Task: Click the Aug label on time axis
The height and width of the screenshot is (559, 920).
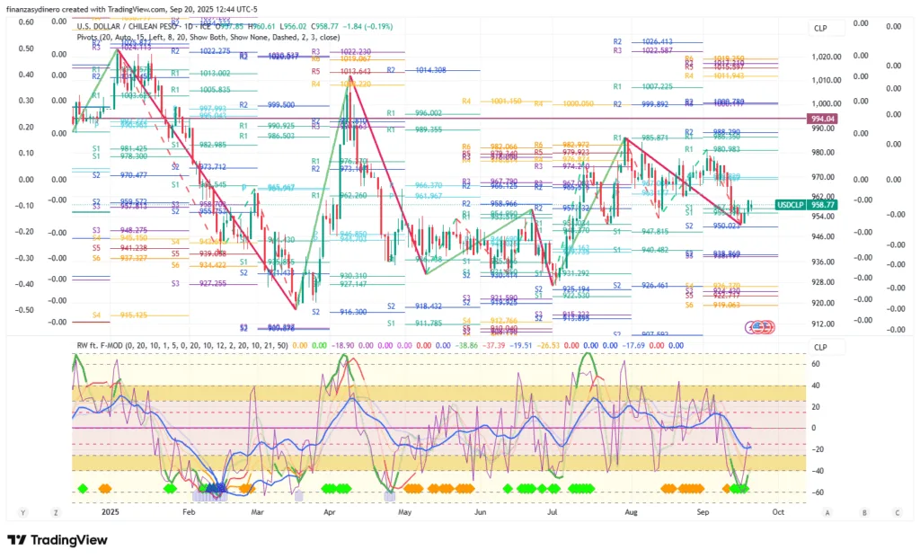Action: [x=632, y=512]
